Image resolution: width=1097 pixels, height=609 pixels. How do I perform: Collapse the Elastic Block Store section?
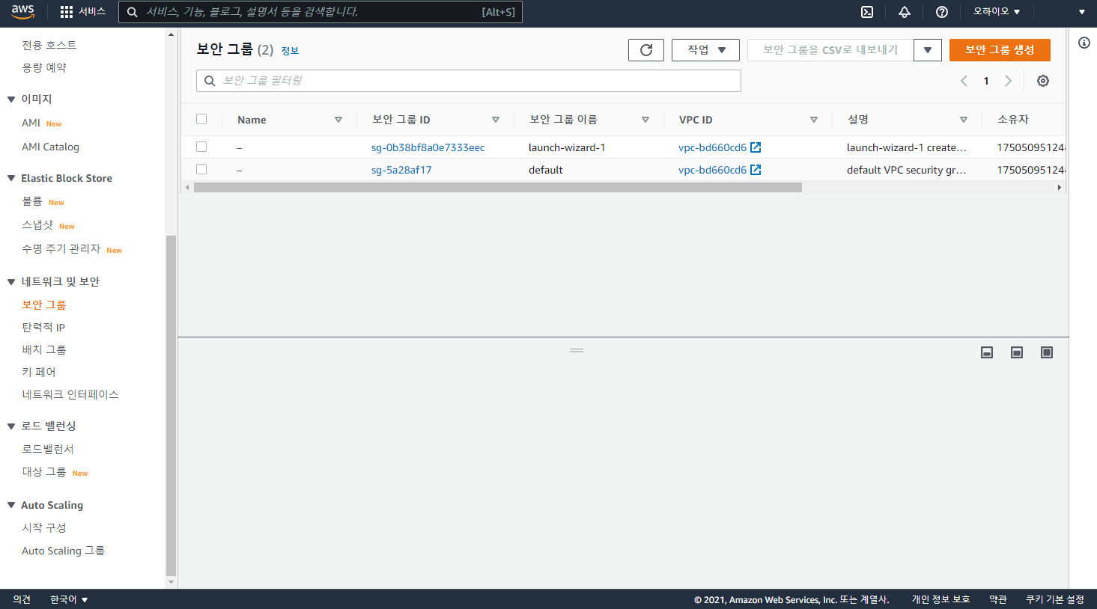(11, 178)
